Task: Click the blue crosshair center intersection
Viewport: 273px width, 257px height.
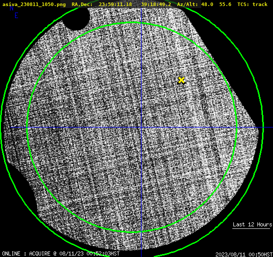Action: [141, 127]
